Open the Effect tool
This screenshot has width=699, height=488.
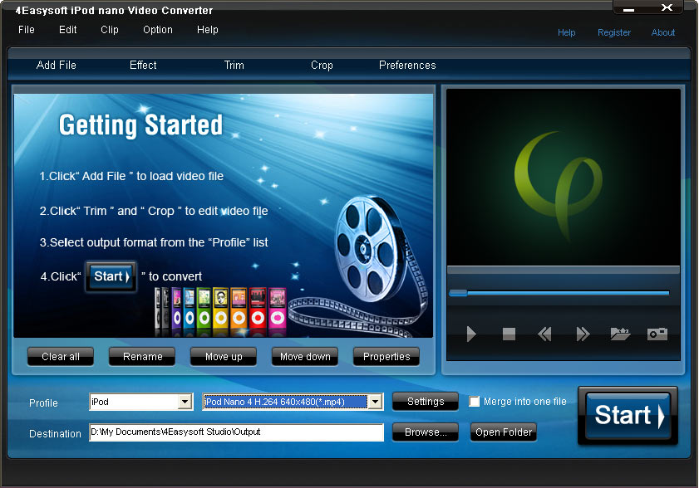[143, 66]
